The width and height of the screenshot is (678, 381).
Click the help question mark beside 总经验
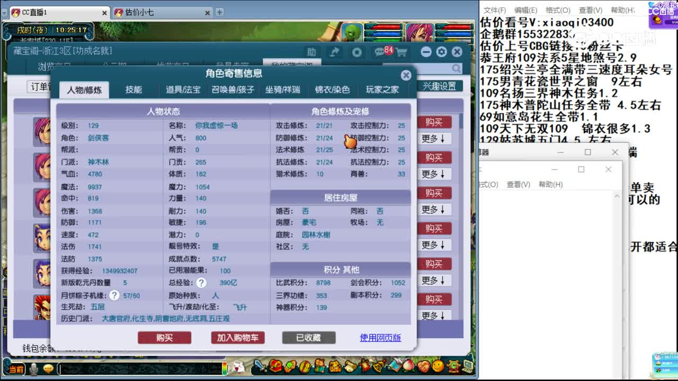coord(201,283)
